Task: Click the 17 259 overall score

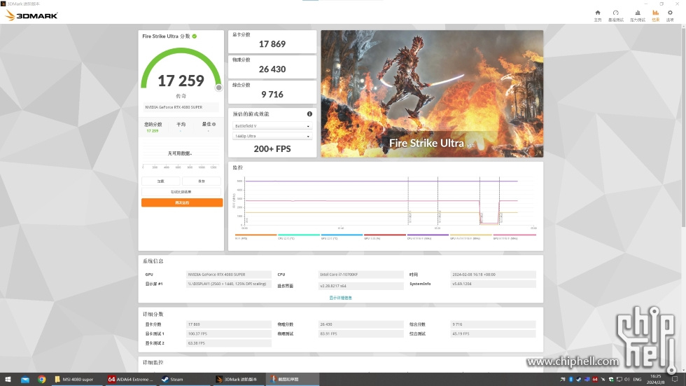Action: click(x=181, y=81)
